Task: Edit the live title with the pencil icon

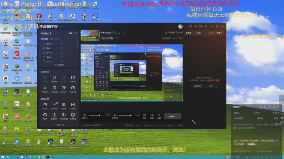Action: point(124,33)
